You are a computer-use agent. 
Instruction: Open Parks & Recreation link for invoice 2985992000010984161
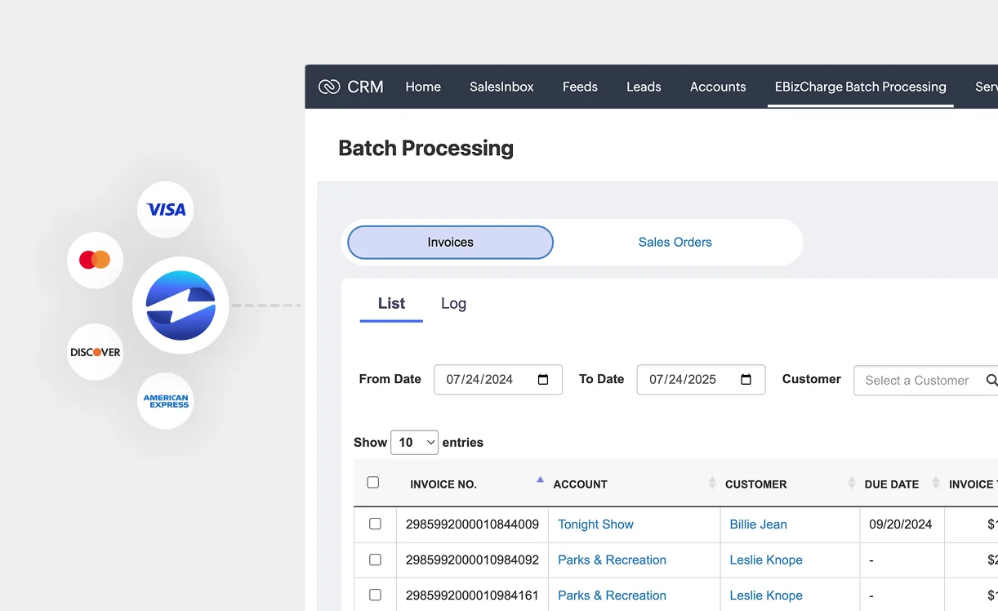[x=612, y=595]
